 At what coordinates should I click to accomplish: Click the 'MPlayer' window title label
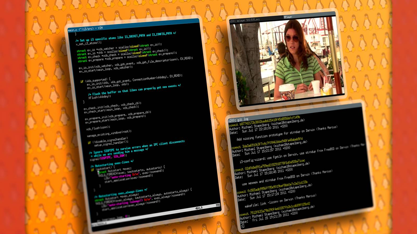pos(288,17)
